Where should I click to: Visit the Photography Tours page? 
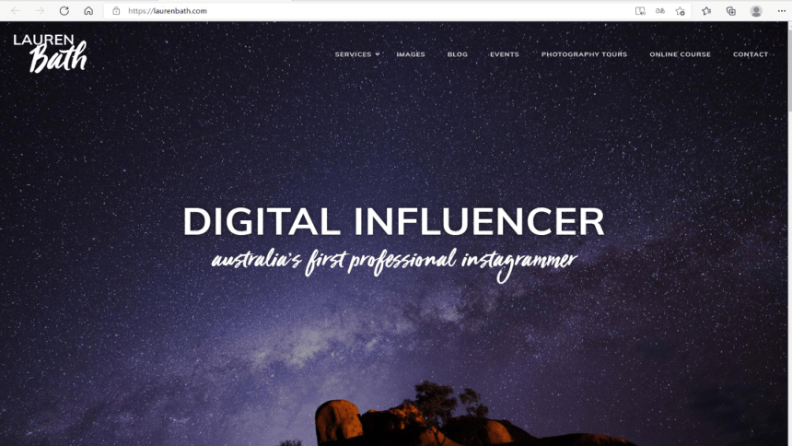[585, 54]
